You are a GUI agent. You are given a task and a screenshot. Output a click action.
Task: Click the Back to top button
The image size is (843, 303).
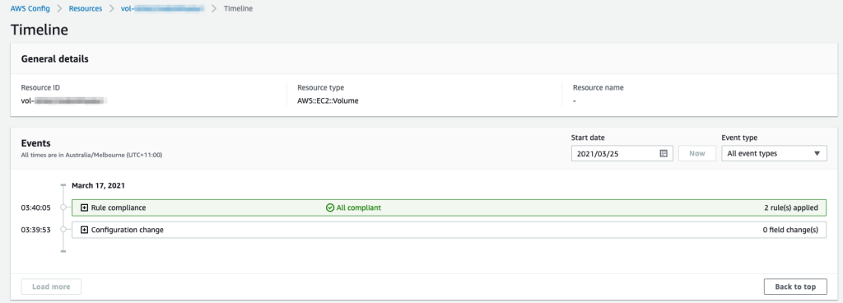pyautogui.click(x=795, y=287)
